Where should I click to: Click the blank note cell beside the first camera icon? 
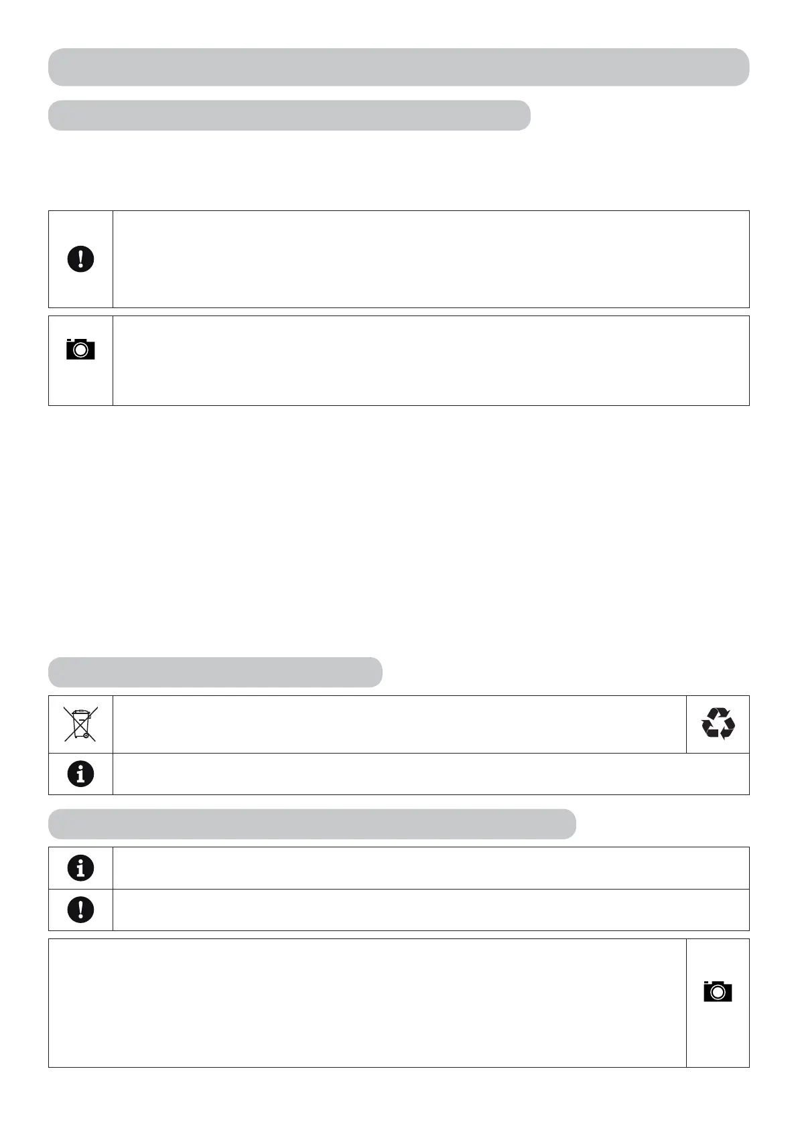[430, 360]
